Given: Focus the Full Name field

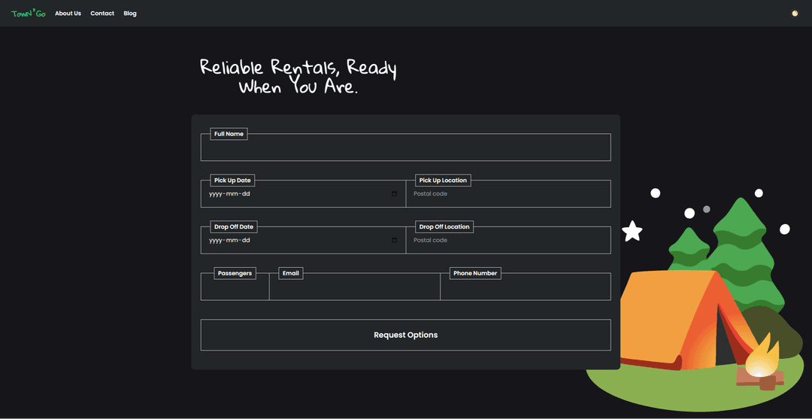Looking at the screenshot, I should click(x=405, y=149).
